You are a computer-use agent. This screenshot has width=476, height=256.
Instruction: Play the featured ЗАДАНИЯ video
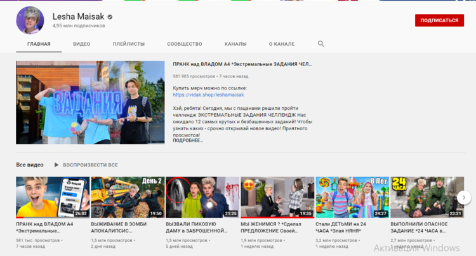coord(90,102)
